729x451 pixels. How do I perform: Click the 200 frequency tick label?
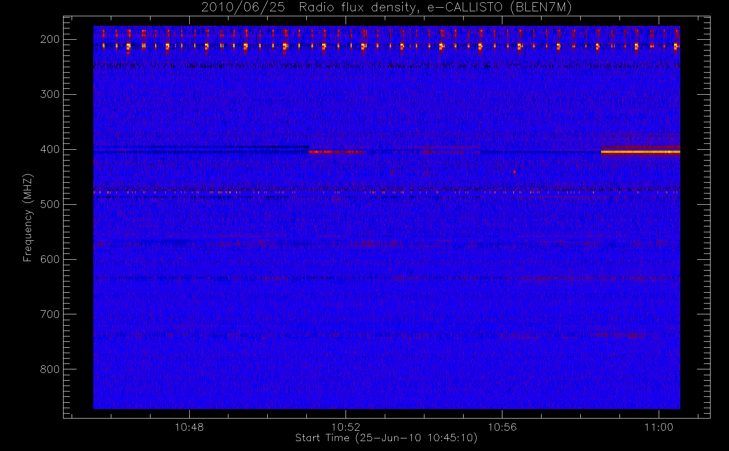point(50,39)
